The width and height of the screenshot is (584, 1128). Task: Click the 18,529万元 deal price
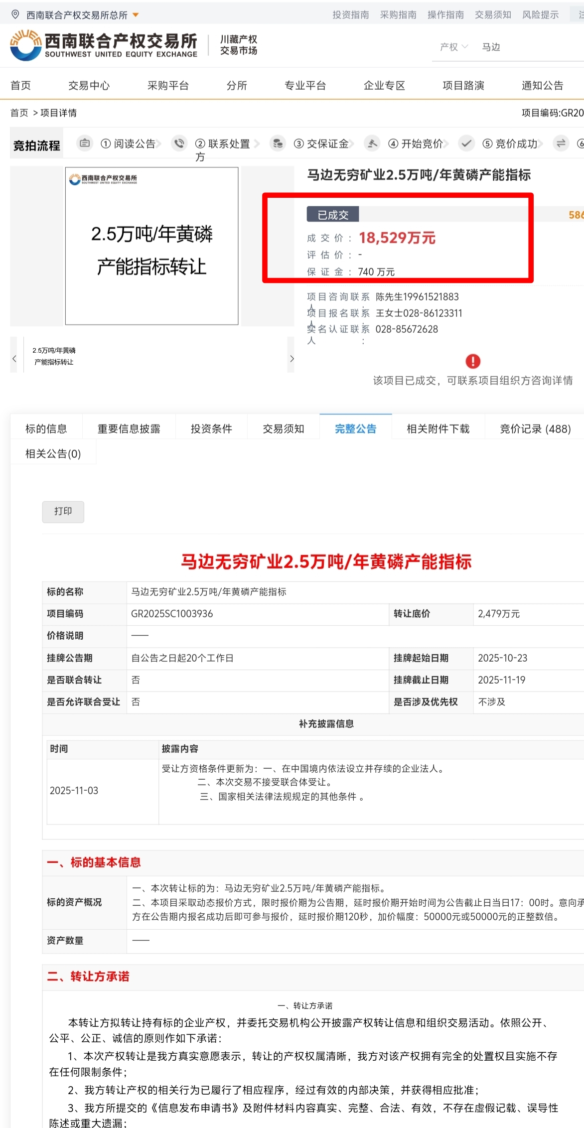tap(397, 238)
